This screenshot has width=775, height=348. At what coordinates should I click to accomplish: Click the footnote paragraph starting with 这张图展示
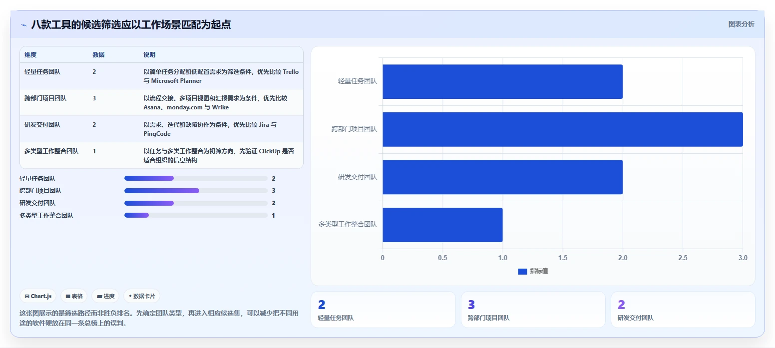pos(159,318)
